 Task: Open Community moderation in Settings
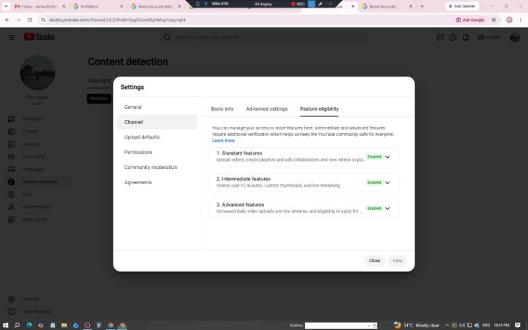tap(157, 167)
